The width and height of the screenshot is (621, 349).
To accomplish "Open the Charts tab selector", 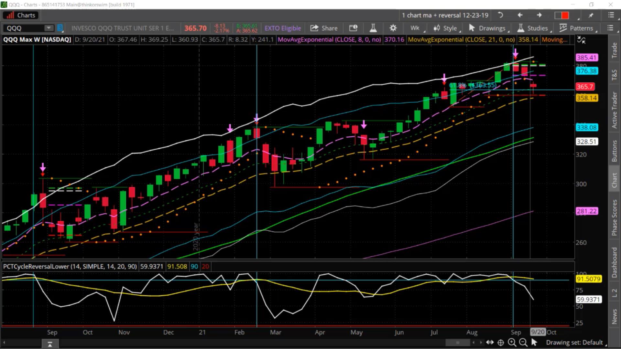I will click(x=21, y=15).
